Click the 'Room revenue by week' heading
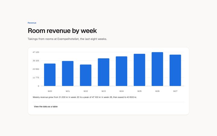This screenshot has width=217, height=136. [62, 31]
